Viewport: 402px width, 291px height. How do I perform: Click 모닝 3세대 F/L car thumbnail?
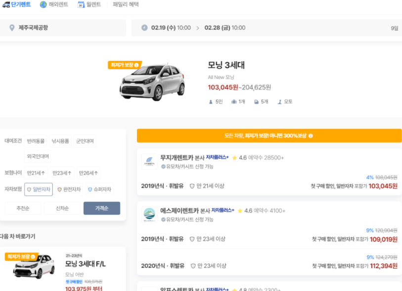[x=34, y=267]
